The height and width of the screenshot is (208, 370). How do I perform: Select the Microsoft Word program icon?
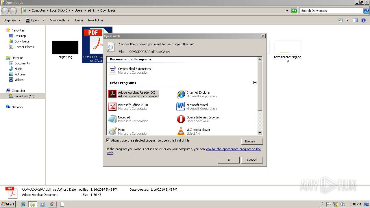(x=181, y=107)
